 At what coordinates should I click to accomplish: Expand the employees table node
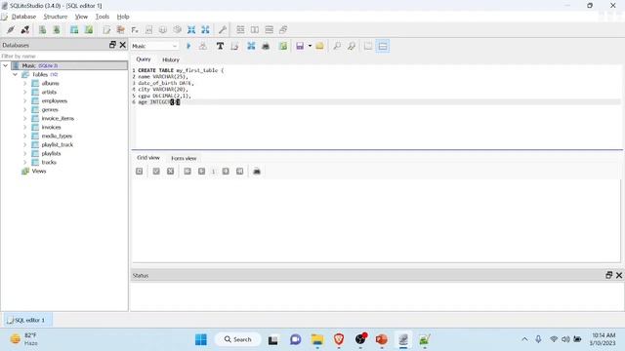click(x=24, y=100)
